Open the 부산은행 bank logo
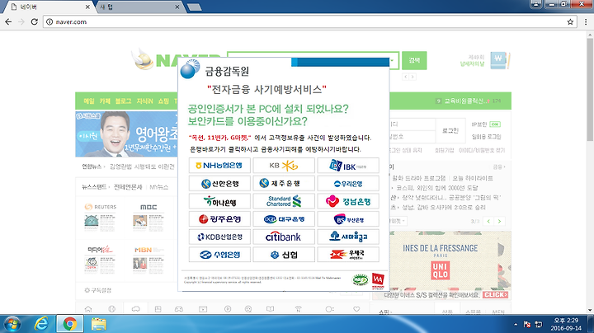Image resolution: width=594 pixels, height=333 pixels. (x=348, y=219)
